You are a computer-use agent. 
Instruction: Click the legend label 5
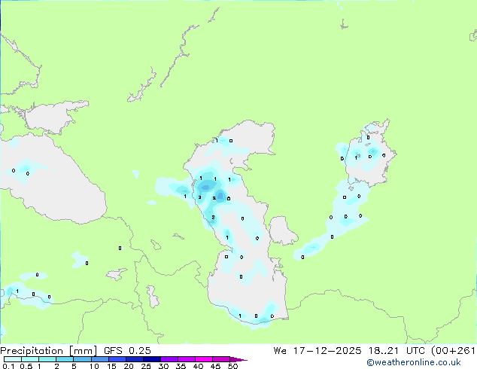tap(74, 366)
